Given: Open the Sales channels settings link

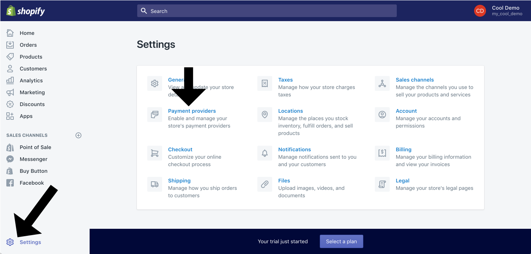Looking at the screenshot, I should [415, 80].
